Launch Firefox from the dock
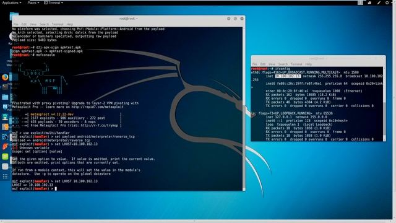The width and height of the screenshot is (396, 223). (5, 77)
